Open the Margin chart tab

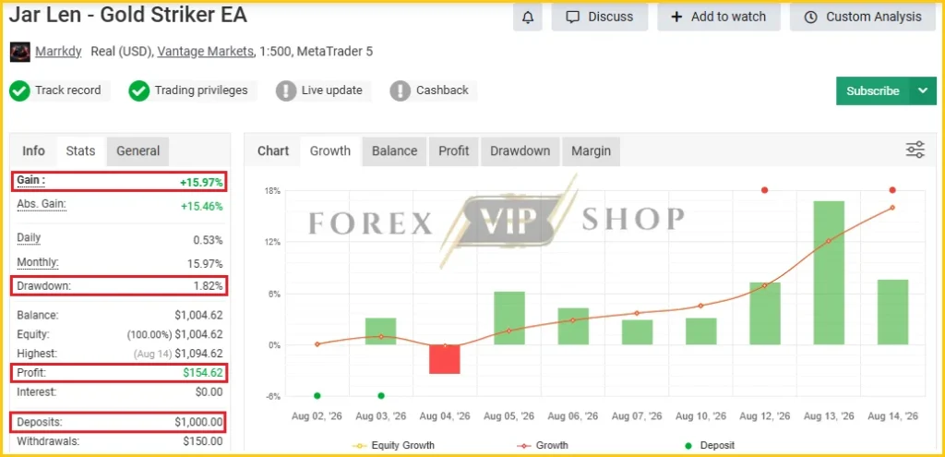(591, 150)
